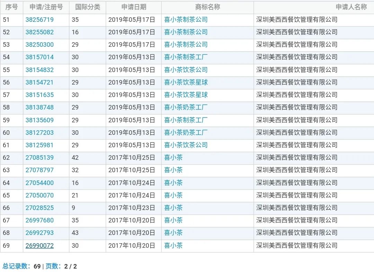Viewport: 374px width, 272px height.
Task: Open application number 27054400
Action: click(39, 183)
